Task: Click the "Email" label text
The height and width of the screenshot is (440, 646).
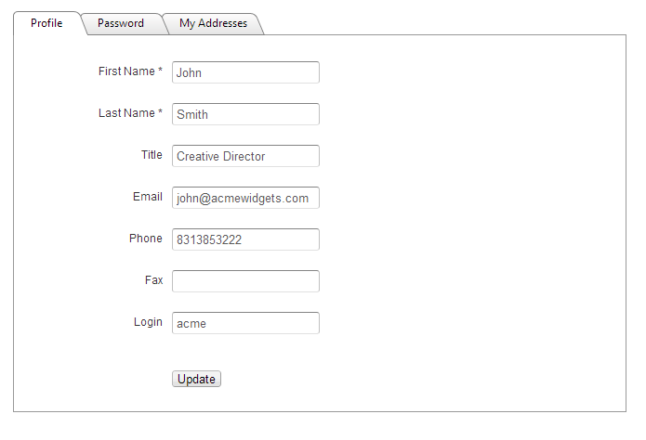Action: tap(148, 197)
